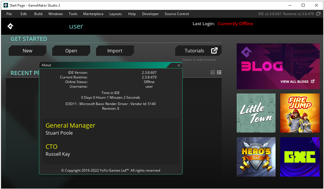Screen dimensions: 324x189
Task: Open the Little Town tutorial thumbnail
Action: tap(256, 113)
